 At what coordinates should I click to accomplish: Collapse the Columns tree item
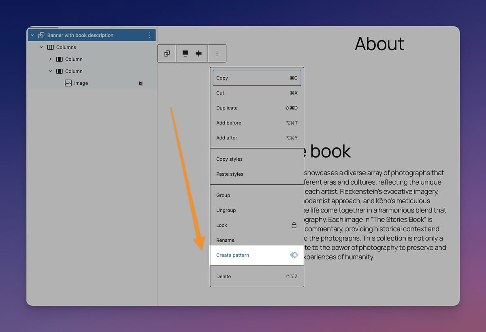click(x=41, y=47)
